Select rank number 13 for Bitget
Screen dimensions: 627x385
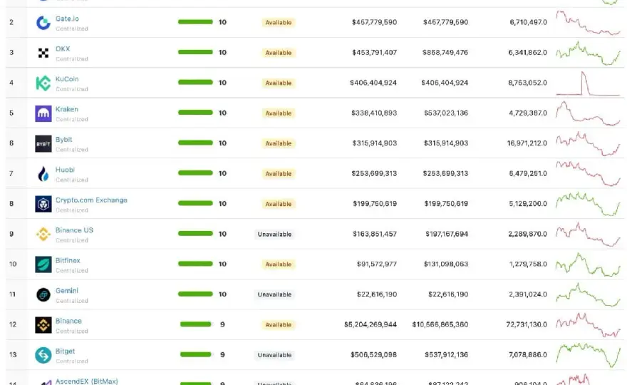tap(13, 354)
